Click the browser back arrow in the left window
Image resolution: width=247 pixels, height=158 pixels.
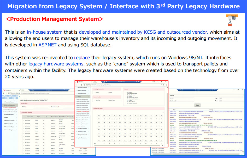click(4, 93)
